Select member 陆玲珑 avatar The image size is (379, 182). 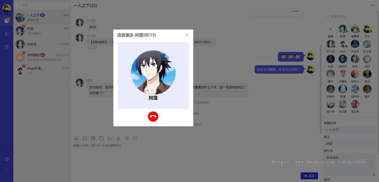(x=355, y=89)
